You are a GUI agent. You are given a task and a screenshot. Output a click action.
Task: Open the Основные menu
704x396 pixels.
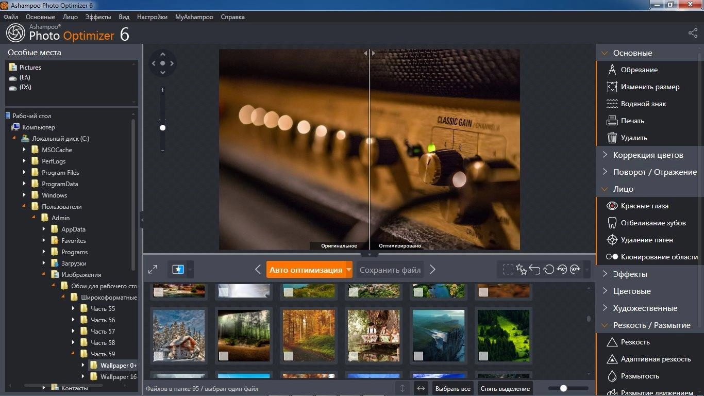(x=40, y=17)
